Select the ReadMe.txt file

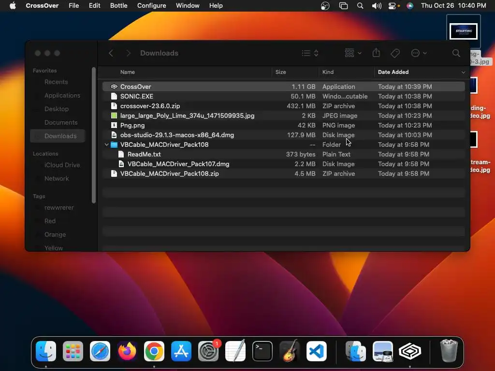tap(283, 154)
